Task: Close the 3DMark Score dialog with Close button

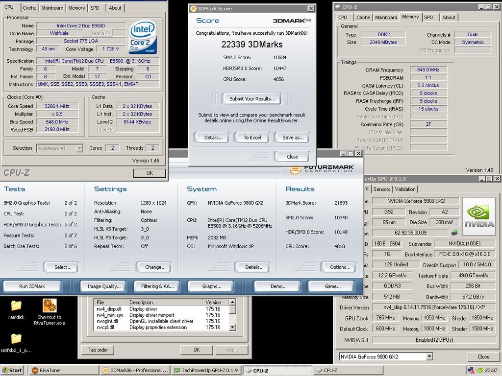Action: [x=292, y=157]
